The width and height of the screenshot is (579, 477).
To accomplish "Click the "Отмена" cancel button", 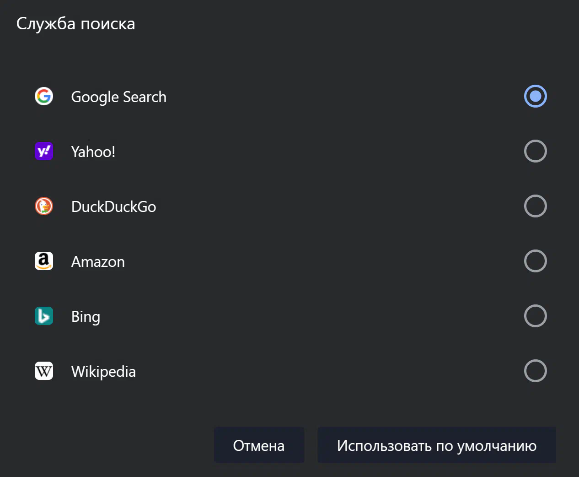I will tap(259, 445).
